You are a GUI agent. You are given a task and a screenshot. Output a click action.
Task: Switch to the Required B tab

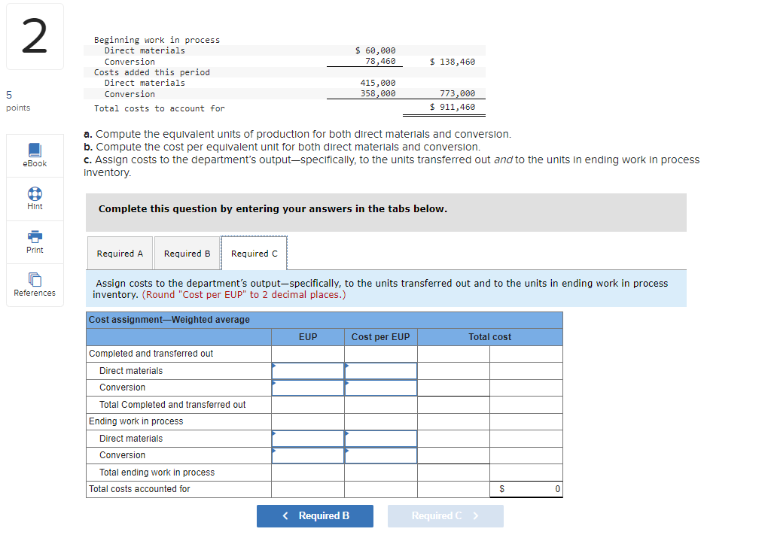(187, 253)
